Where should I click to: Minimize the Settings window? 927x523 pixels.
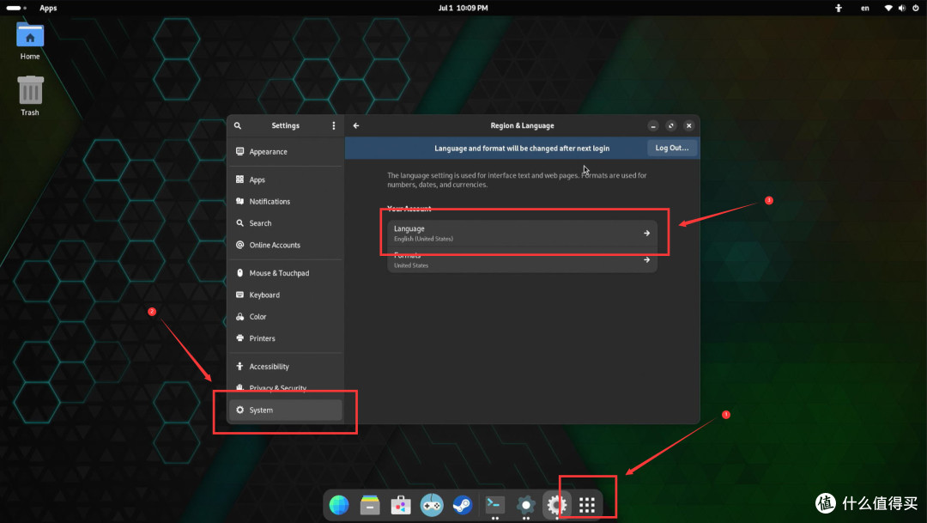[652, 125]
